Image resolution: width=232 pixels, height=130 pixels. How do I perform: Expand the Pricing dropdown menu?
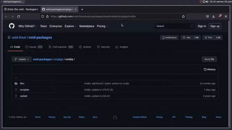point(102,26)
